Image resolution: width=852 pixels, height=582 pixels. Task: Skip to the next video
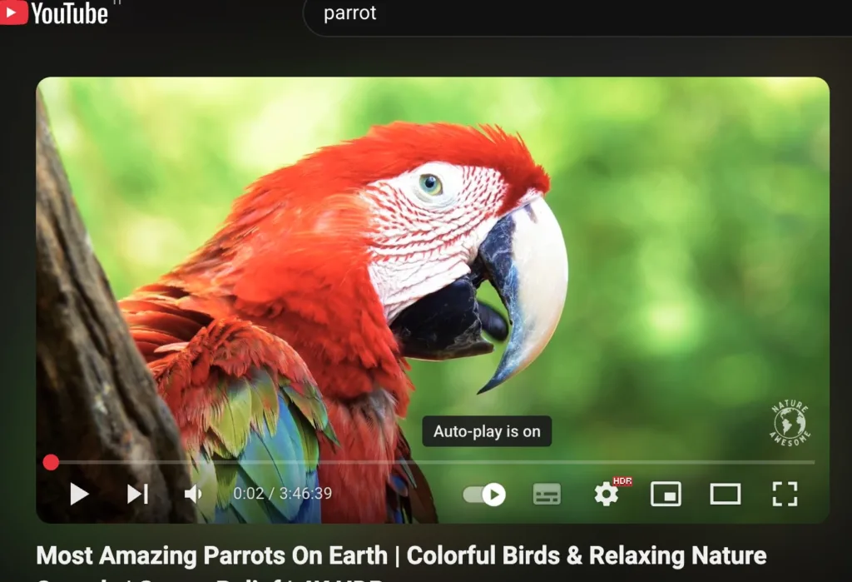(x=137, y=494)
